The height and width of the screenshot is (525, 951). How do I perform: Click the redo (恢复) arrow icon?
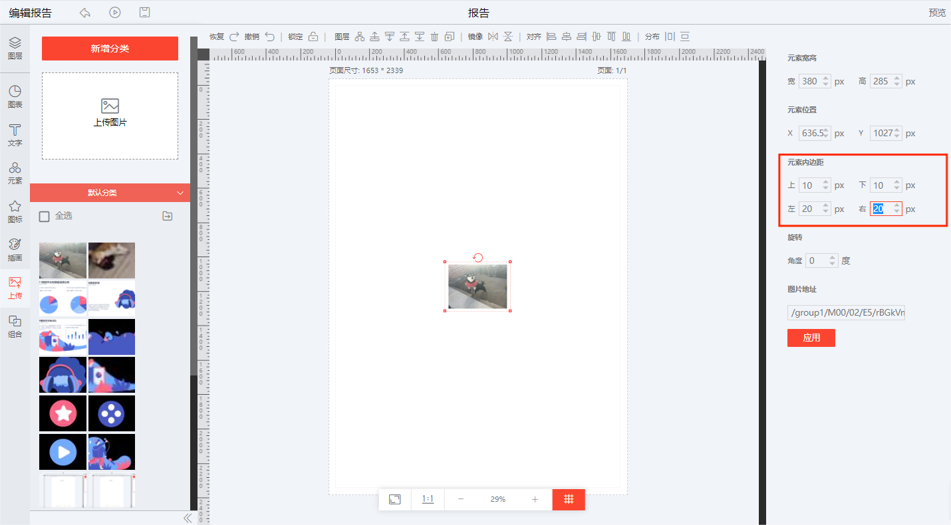tap(234, 37)
